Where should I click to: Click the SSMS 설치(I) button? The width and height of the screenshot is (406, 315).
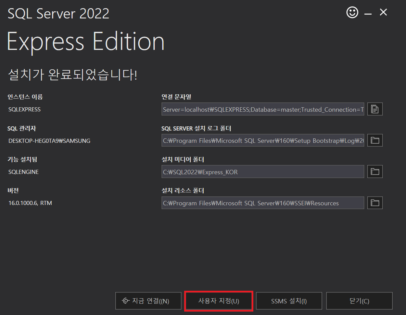(289, 301)
